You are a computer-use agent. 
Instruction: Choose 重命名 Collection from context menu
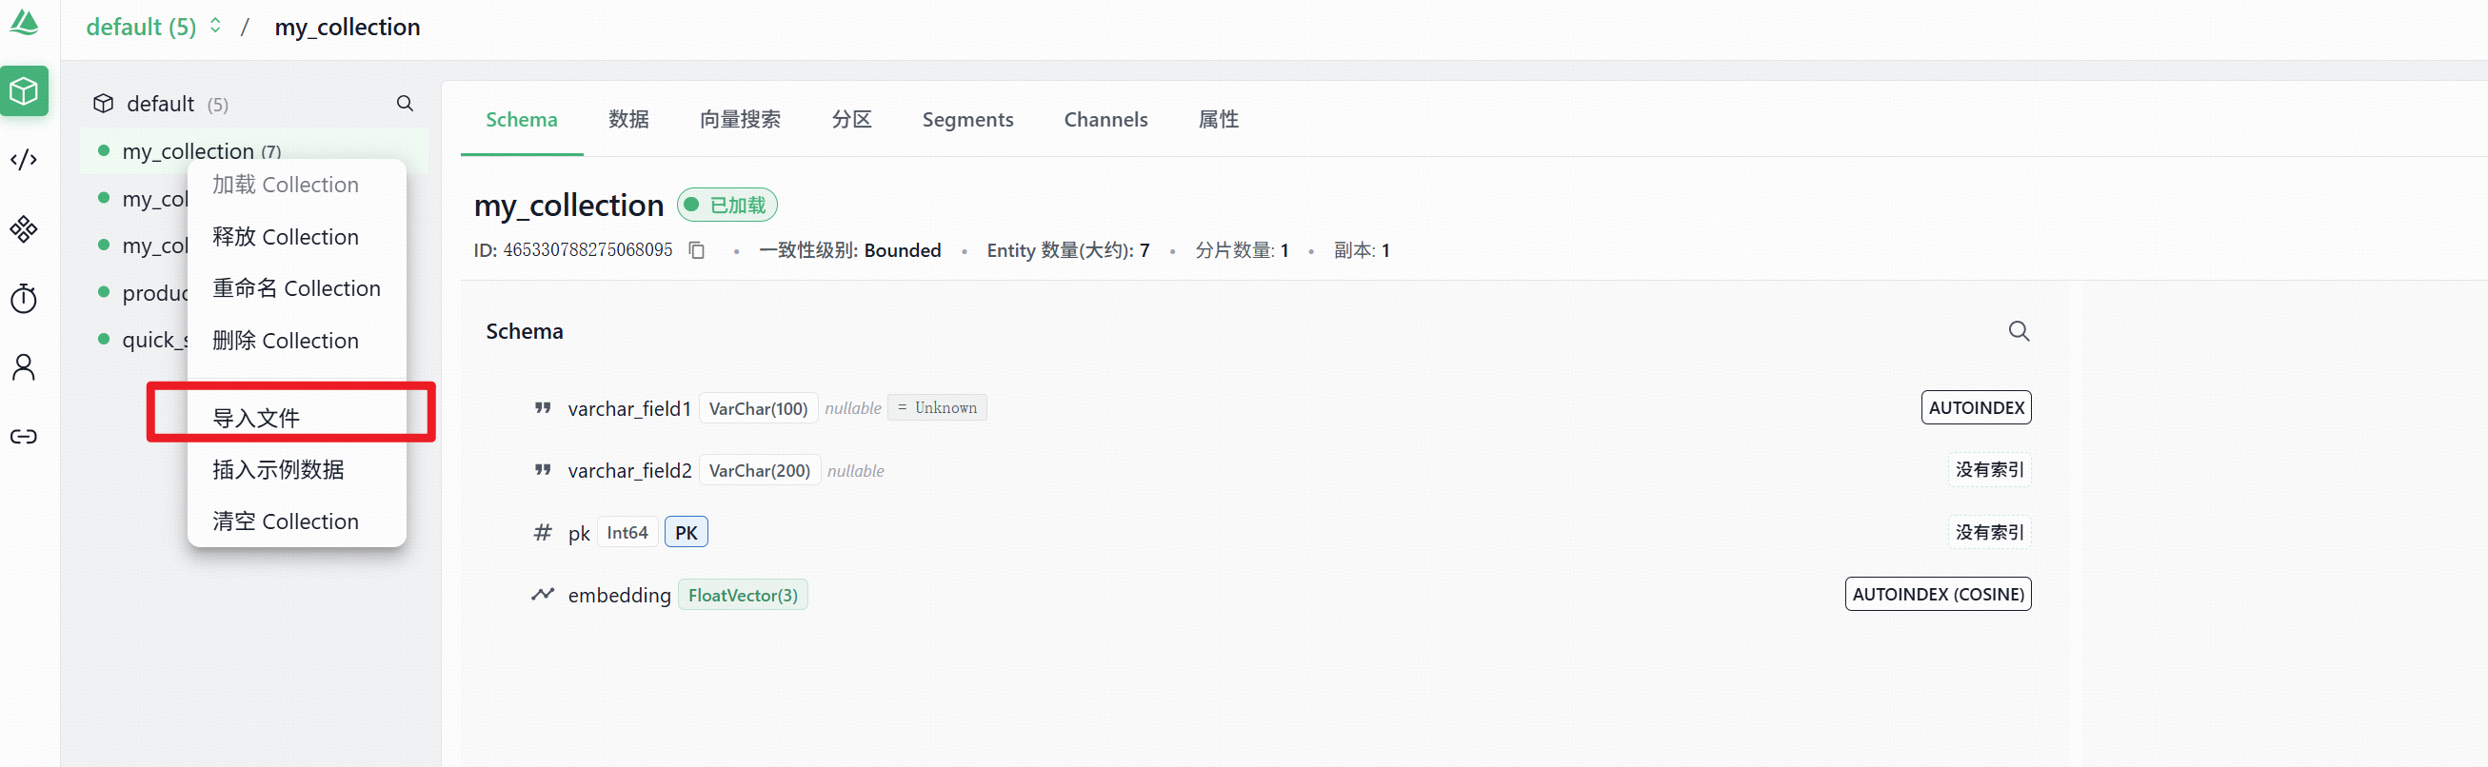click(x=296, y=288)
